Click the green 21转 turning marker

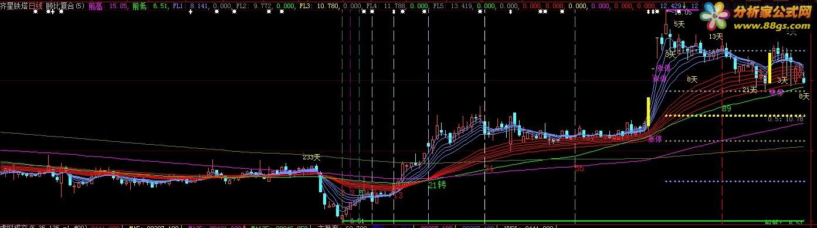click(437, 185)
